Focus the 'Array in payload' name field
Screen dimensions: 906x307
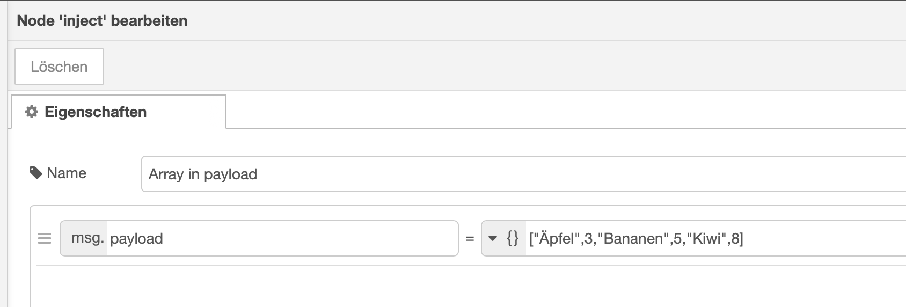[x=483, y=174]
